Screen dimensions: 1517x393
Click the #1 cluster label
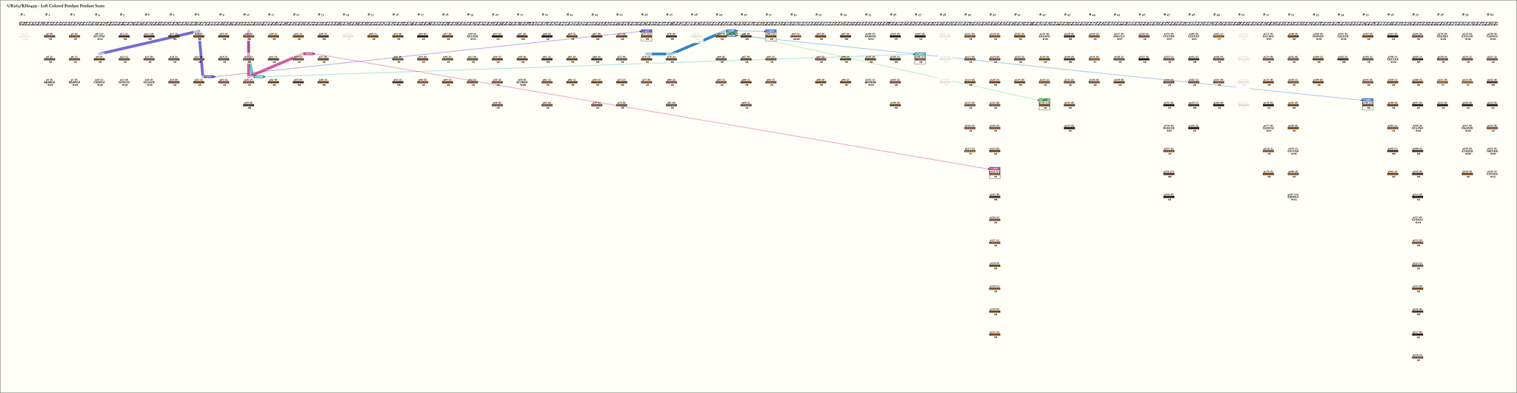pyautogui.click(x=22, y=14)
